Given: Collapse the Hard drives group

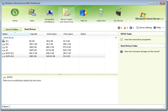Looking at the screenshot, I should [x=116, y=38].
